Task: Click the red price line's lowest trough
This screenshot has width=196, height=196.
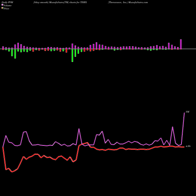Action: [12, 172]
